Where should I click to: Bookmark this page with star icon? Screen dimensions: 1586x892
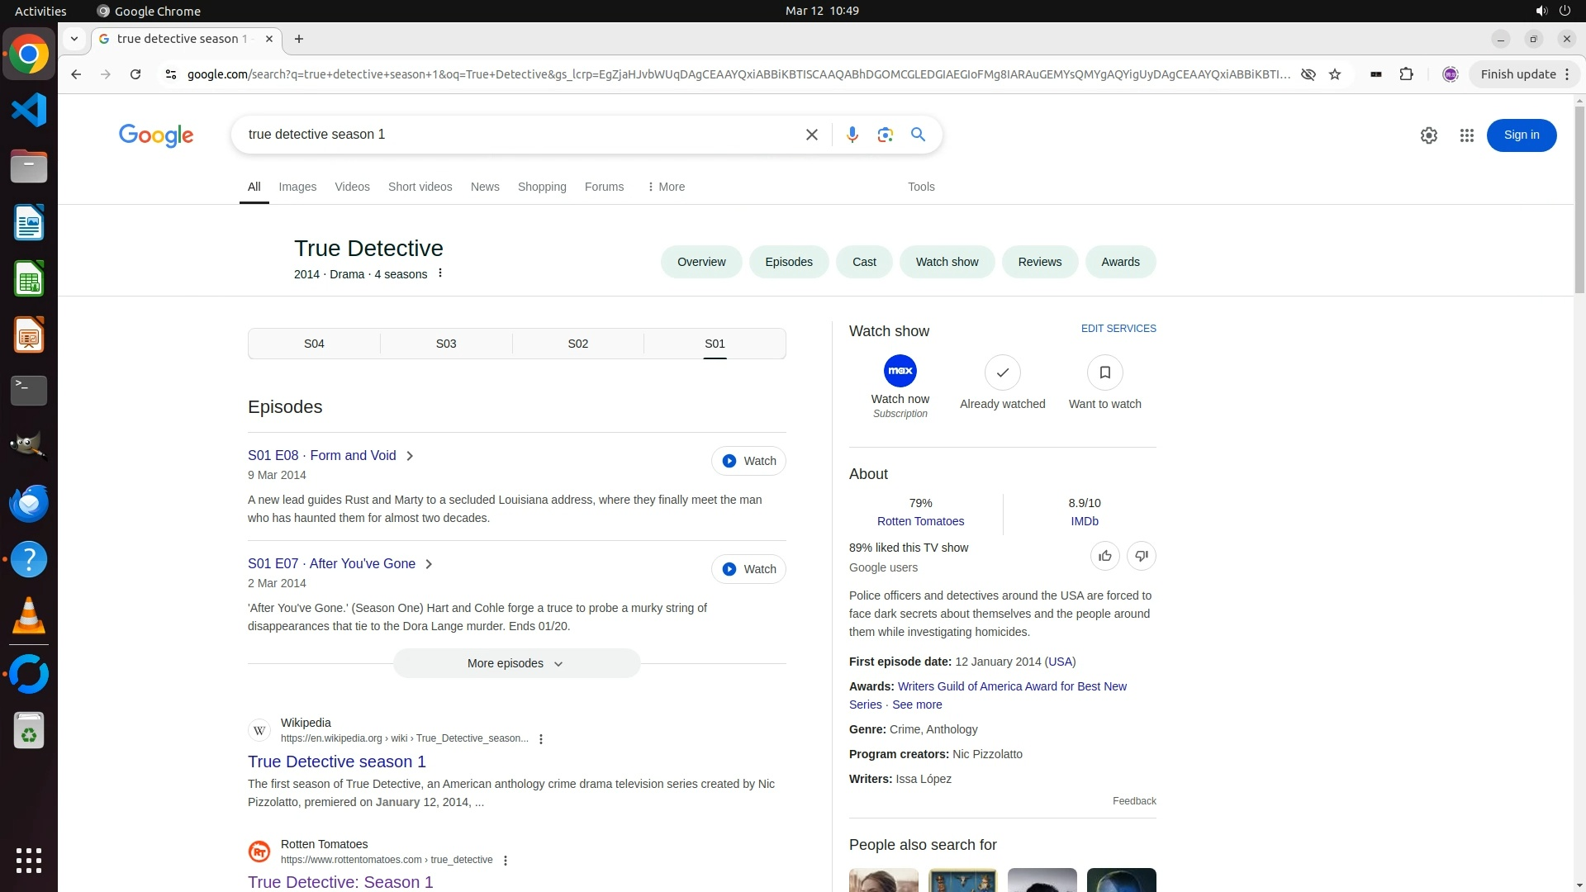click(1335, 74)
